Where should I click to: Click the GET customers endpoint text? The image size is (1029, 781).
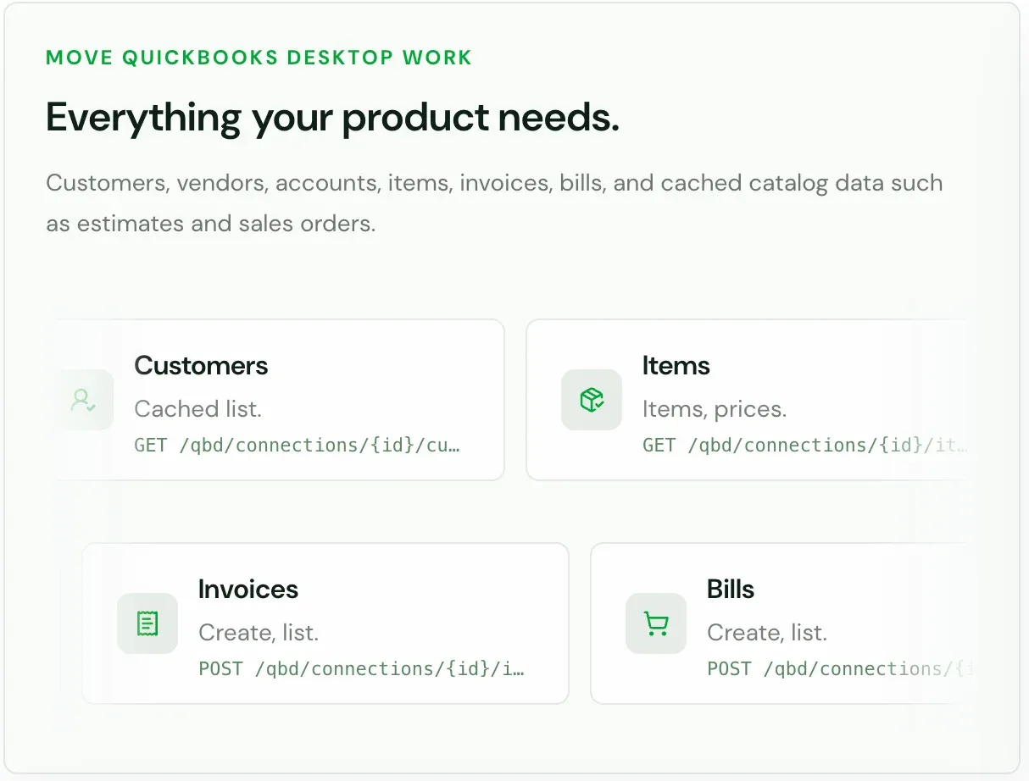pos(298,446)
